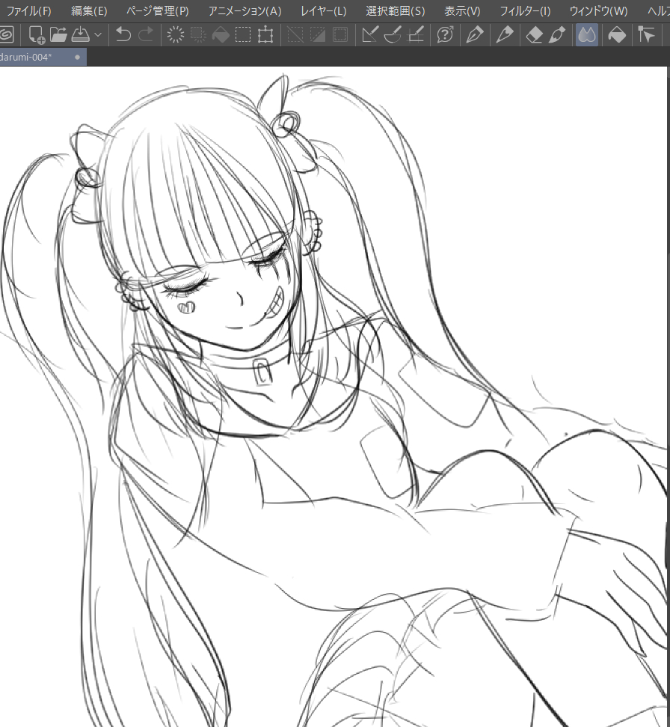Open Clip Studio support question icon
Viewport: 670px width, 727px height.
point(445,34)
